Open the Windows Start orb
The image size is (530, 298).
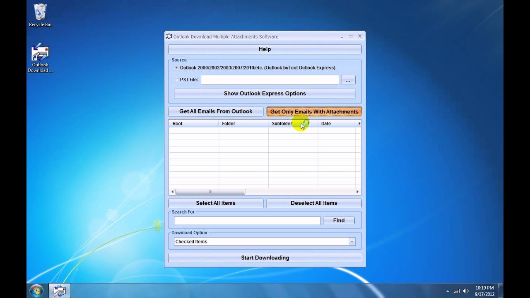36,291
